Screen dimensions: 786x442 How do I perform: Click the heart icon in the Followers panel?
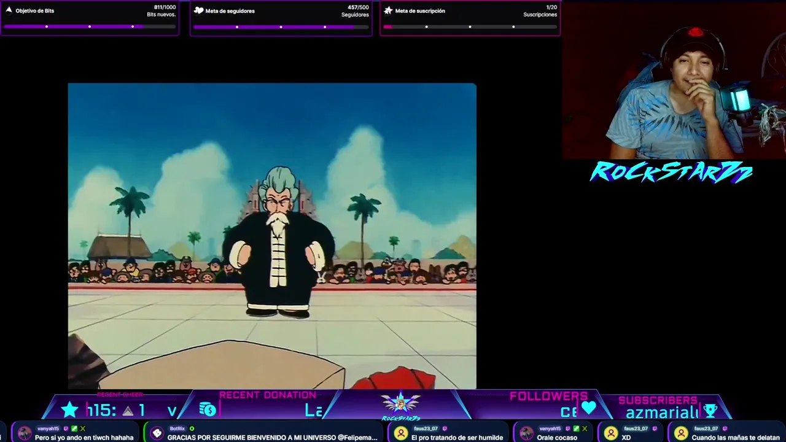pos(589,408)
